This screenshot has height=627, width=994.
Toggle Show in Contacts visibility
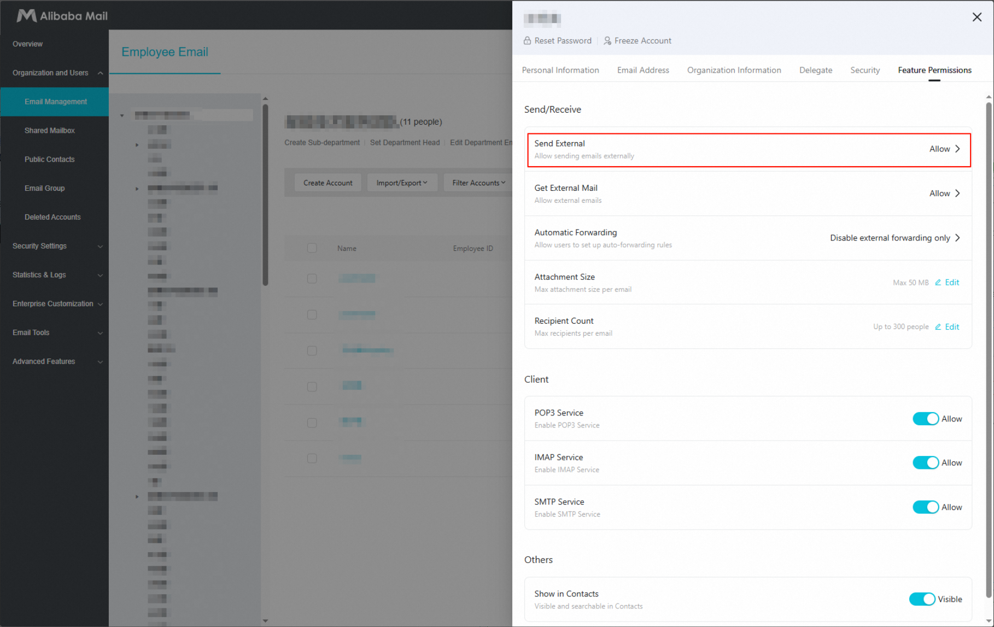pos(922,599)
